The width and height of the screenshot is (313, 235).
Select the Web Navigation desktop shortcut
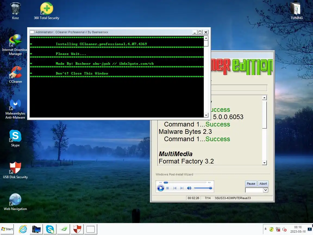point(15,202)
